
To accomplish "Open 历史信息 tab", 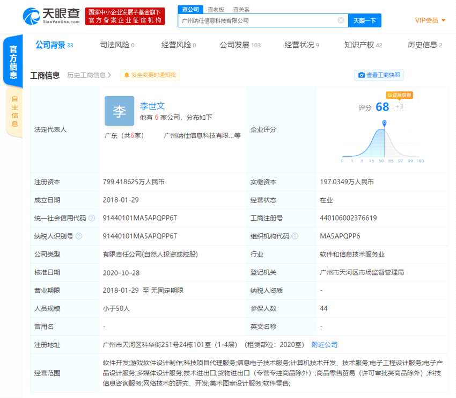I will [x=424, y=45].
